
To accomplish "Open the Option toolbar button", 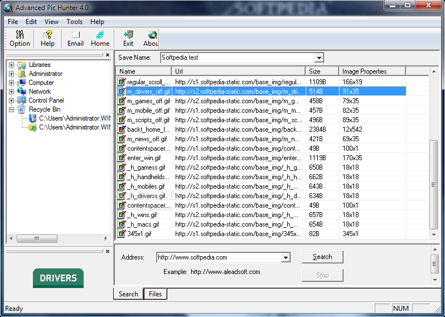I will 20,39.
